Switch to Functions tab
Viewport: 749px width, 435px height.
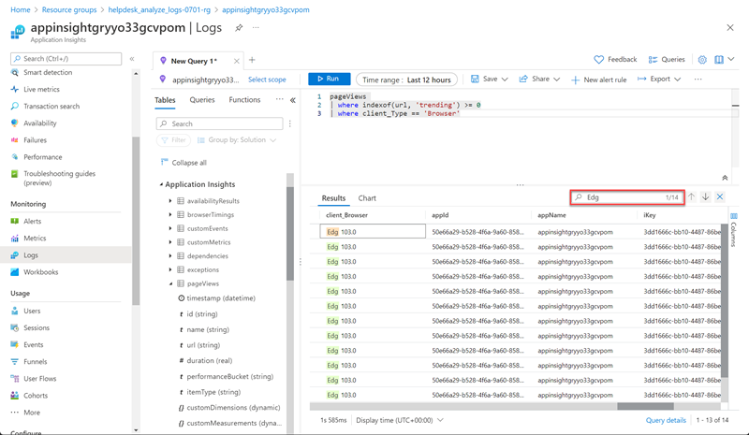pyautogui.click(x=244, y=100)
